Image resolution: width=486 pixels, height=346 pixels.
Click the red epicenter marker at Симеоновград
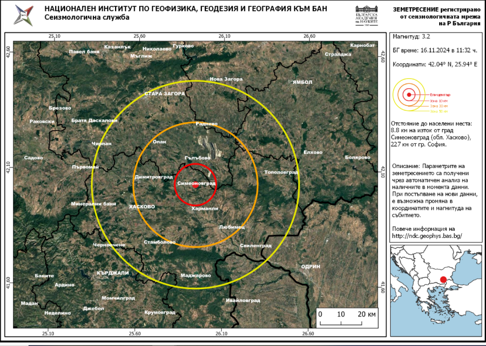[x=195, y=186]
